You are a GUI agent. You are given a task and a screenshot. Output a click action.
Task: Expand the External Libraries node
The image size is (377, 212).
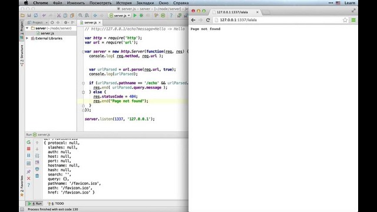[x=27, y=38]
